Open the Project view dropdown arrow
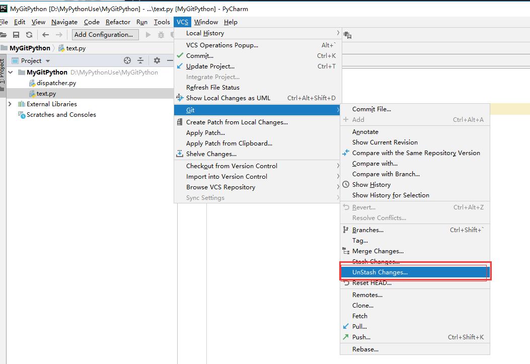530x364 pixels. 48,61
